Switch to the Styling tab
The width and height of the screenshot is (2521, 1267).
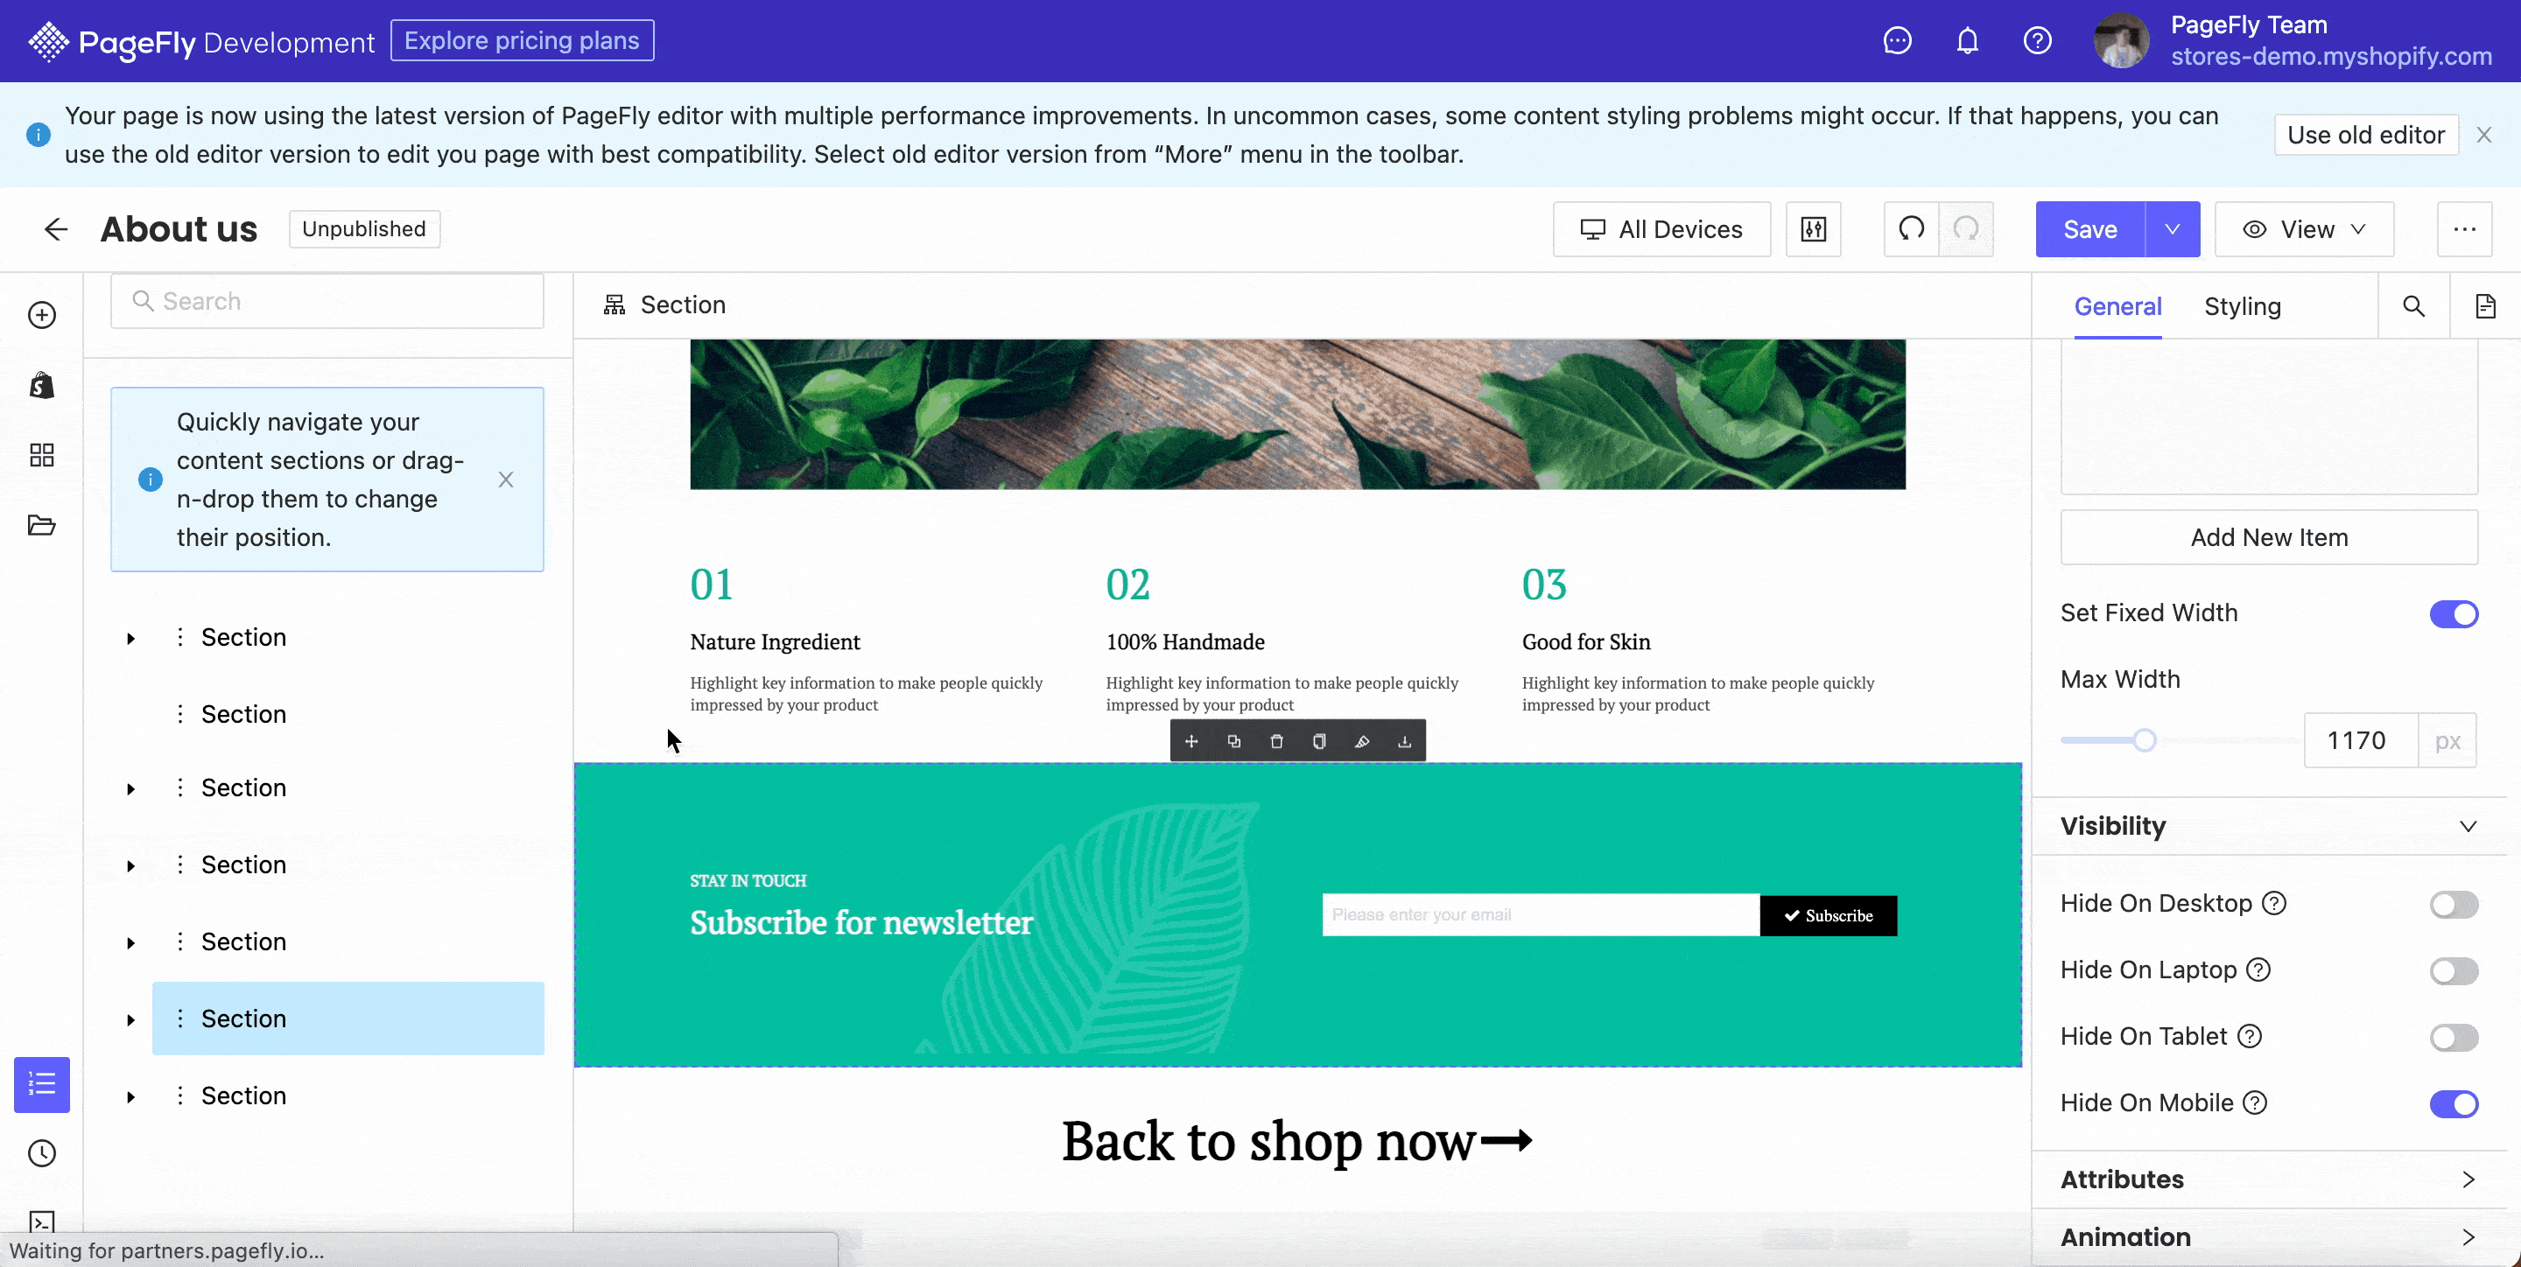point(2243,305)
